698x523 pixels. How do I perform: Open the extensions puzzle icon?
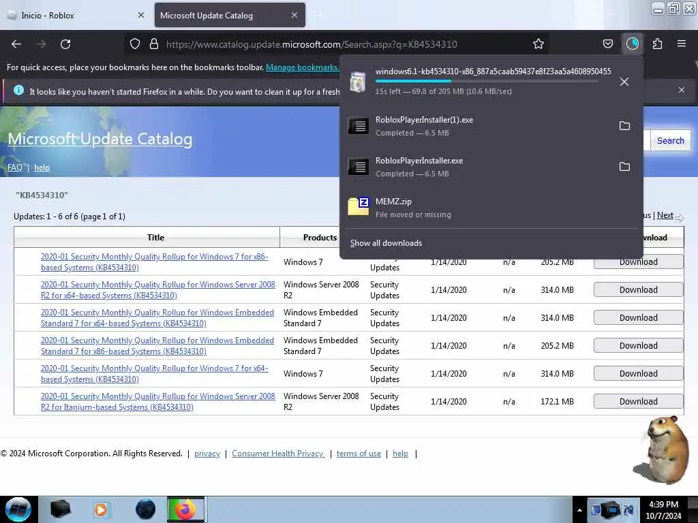(657, 44)
